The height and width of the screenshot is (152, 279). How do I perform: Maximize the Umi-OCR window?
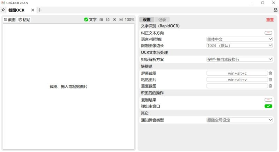pyautogui.click(x=263, y=3)
